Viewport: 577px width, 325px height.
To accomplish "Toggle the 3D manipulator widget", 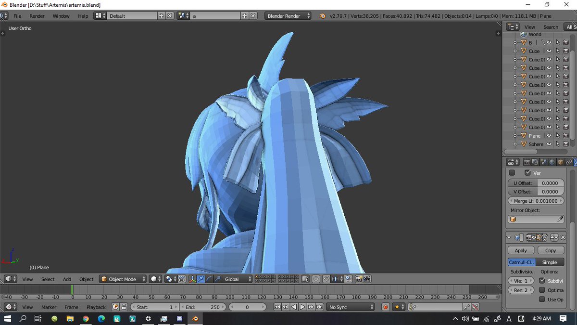I will (x=192, y=279).
